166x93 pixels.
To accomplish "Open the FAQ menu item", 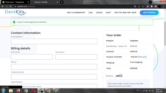I will pyautogui.click(x=91, y=13).
